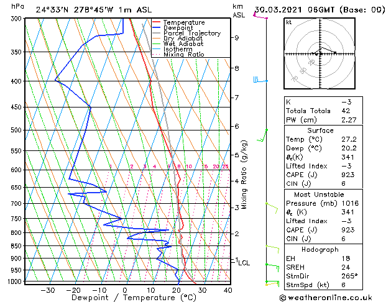Screen dimensions: 391x302
Task: Click the yellow wind barb at the surface
Action: [x=272, y=284]
